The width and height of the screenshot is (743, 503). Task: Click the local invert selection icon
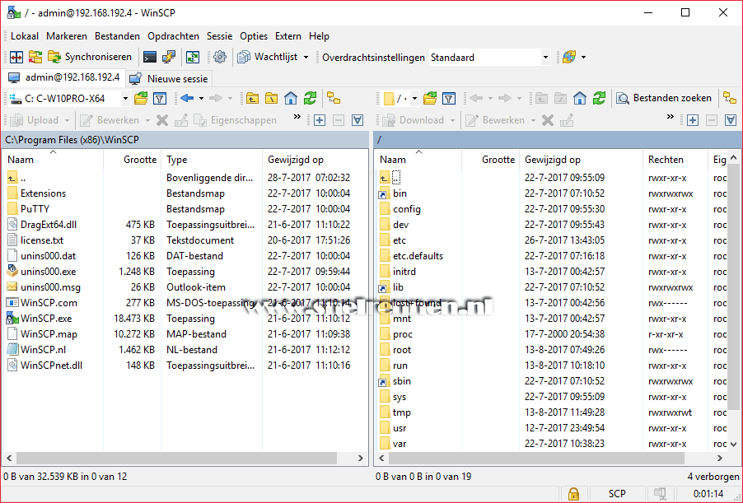click(357, 120)
